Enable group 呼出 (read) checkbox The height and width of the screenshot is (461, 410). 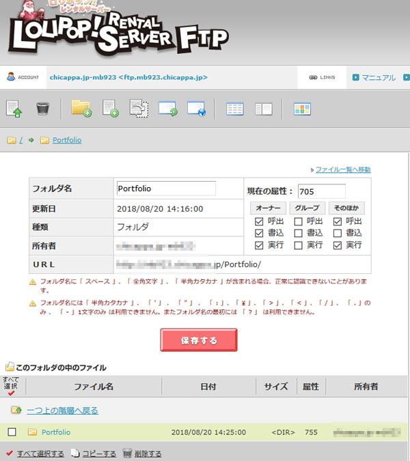point(298,221)
